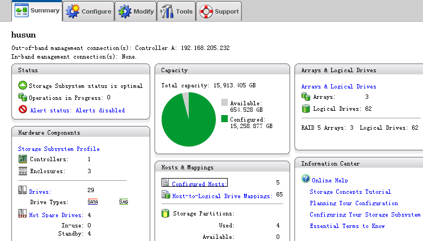Image resolution: width=423 pixels, height=241 pixels.
Task: Click the Controller A IP address text
Action: point(206,48)
